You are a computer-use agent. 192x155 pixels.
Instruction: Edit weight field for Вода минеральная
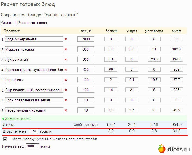(86, 39)
